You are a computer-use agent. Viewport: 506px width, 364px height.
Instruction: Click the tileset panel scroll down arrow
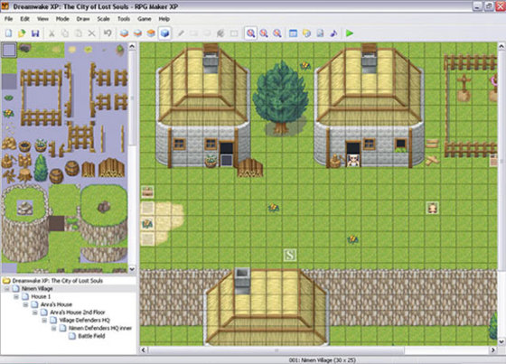pos(132,268)
